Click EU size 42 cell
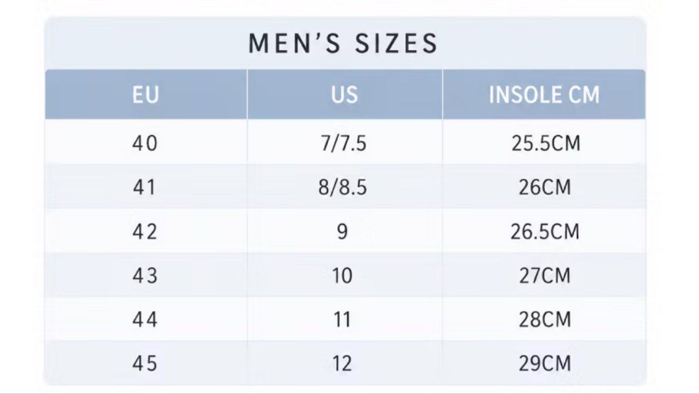 pos(146,231)
